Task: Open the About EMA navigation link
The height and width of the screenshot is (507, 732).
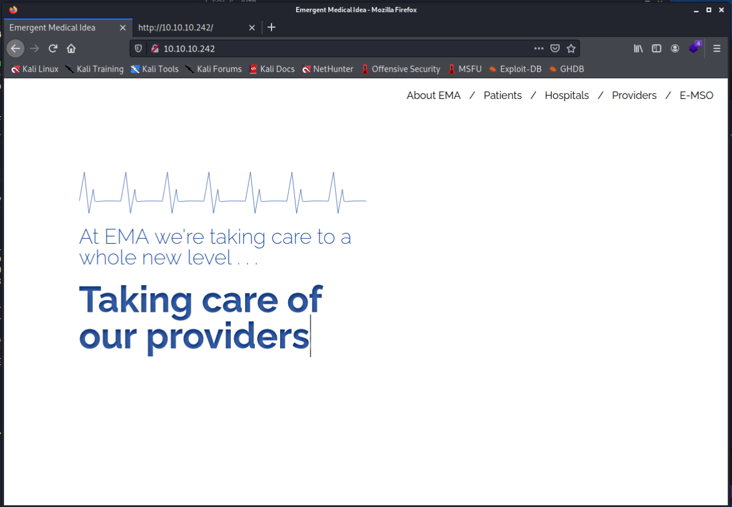Action: click(x=433, y=96)
